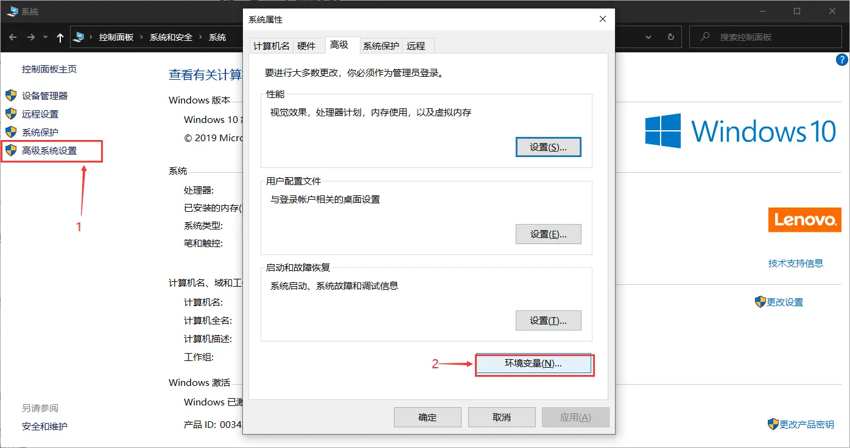Expand the address bar history dropdown
The width and height of the screenshot is (850, 448).
click(x=649, y=37)
